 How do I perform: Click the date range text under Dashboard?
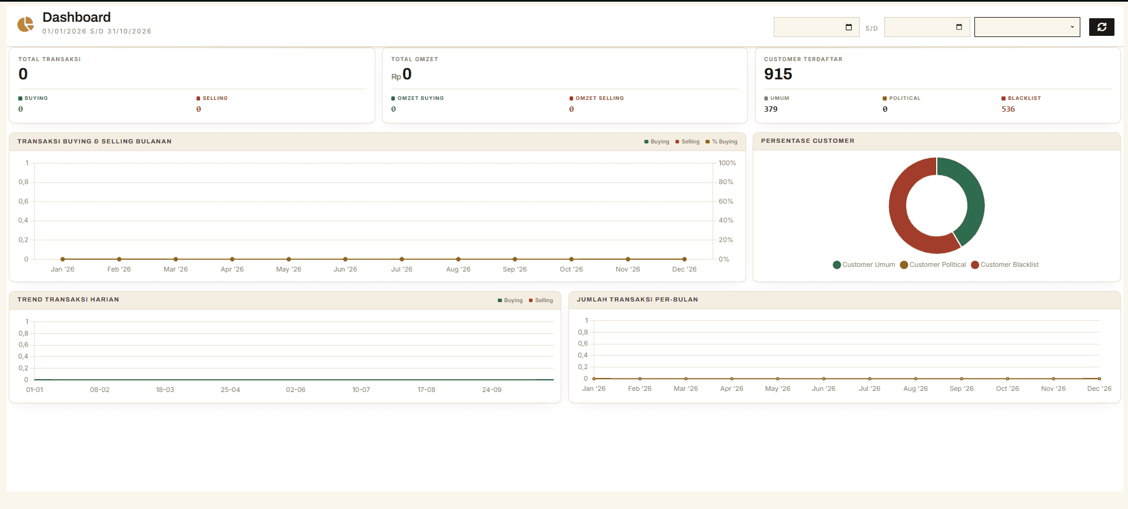pyautogui.click(x=97, y=31)
